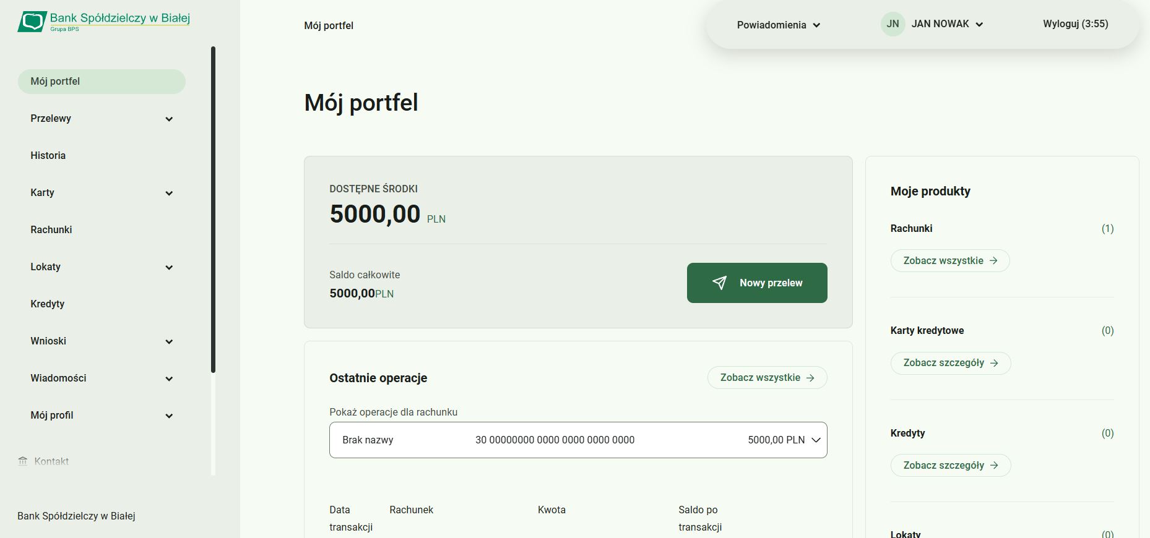Open Kontakt from the sidebar
The height and width of the screenshot is (538, 1150).
[x=51, y=461]
